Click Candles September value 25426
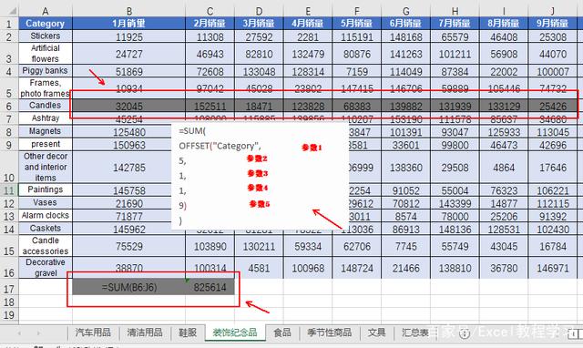 (553, 107)
